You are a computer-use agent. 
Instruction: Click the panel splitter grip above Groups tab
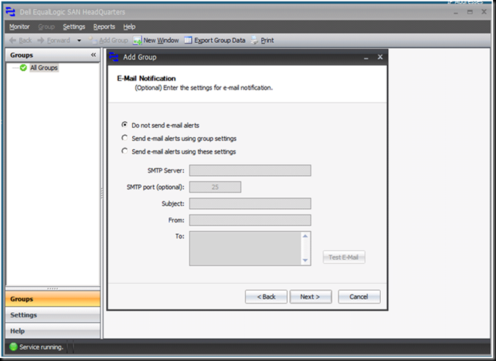(52, 289)
